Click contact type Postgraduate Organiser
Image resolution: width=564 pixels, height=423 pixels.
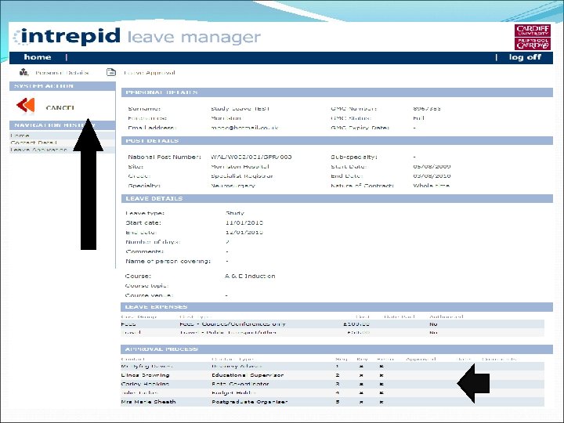[x=250, y=402]
